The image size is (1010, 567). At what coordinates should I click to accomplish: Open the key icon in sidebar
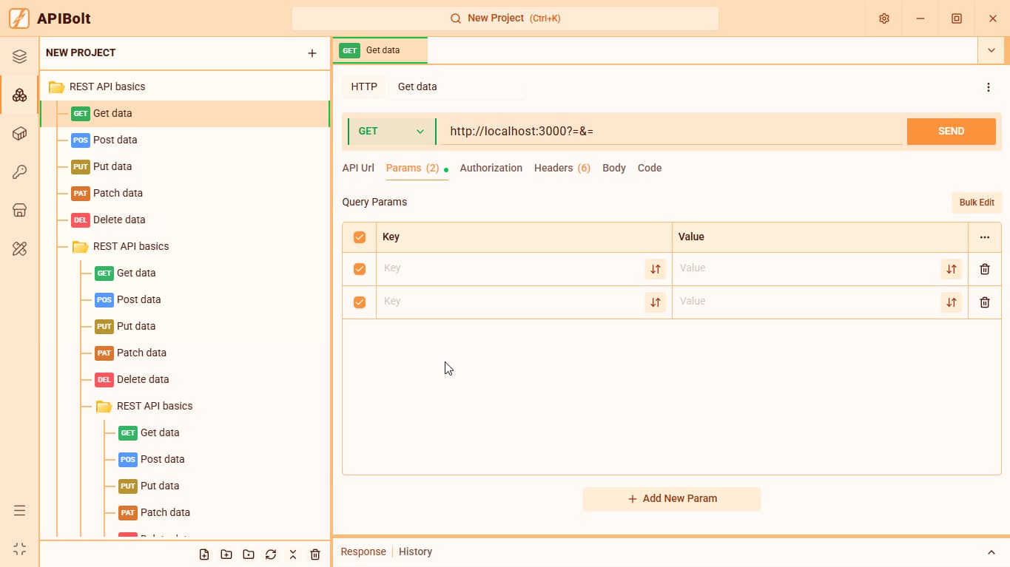[20, 172]
